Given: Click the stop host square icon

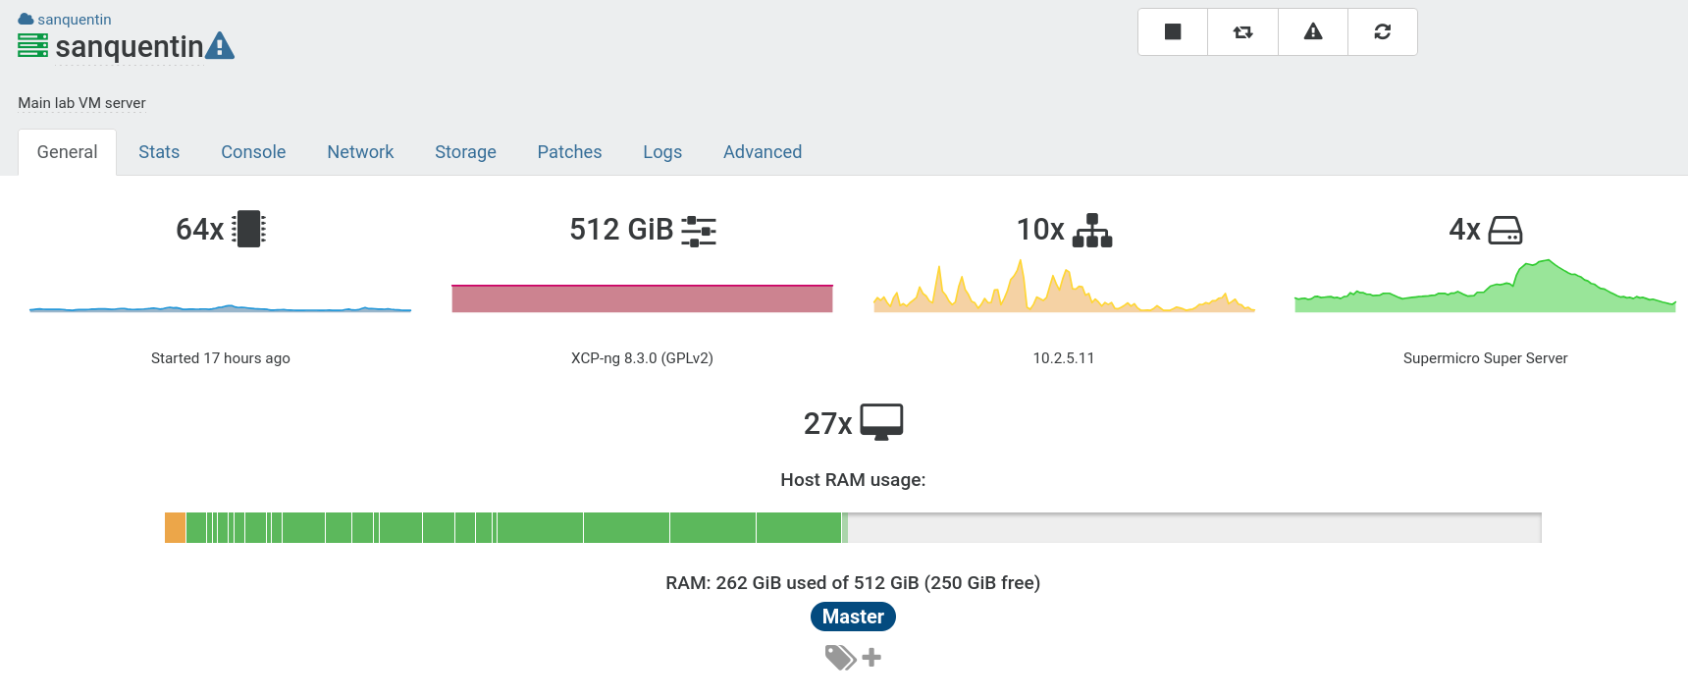Looking at the screenshot, I should point(1172,32).
